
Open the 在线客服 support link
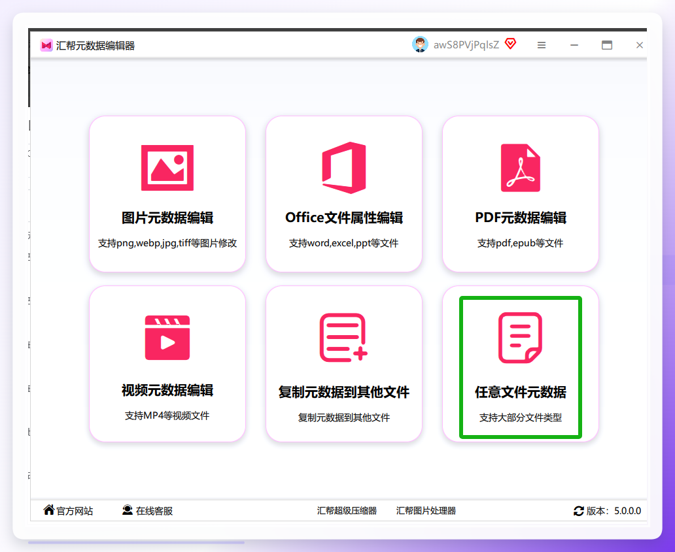pos(154,511)
